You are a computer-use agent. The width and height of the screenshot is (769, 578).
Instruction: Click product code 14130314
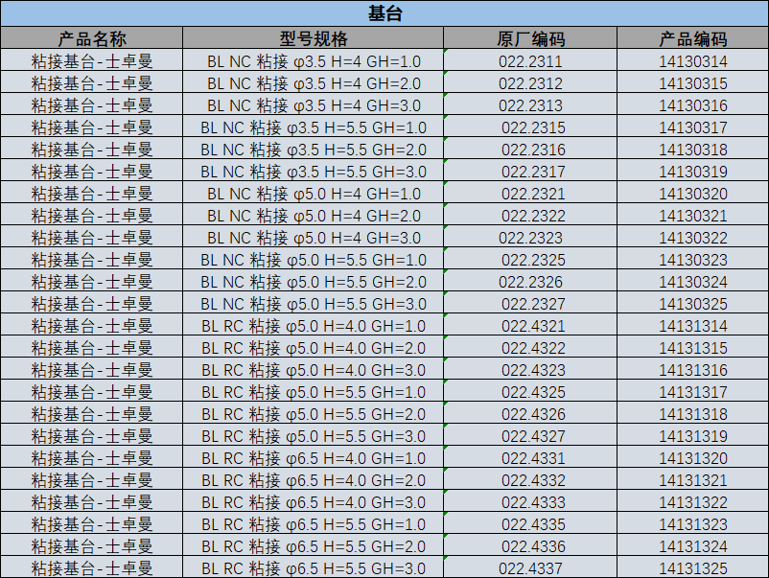point(692,61)
